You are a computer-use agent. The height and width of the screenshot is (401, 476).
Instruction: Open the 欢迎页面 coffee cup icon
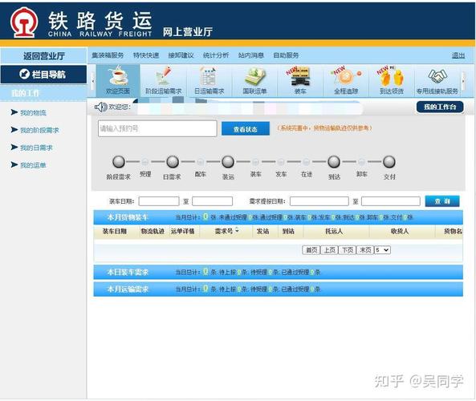[x=118, y=75]
